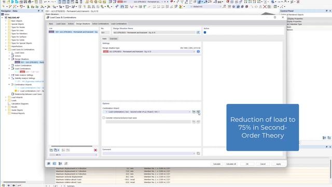Close the Control Panel
Viewport: 332px width, 187px height.
coord(330,10)
